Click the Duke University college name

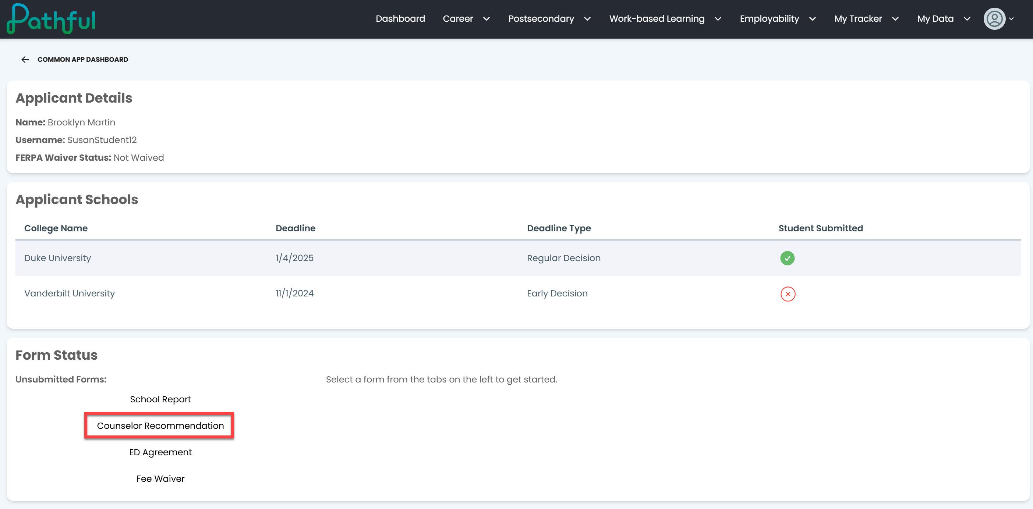pos(57,258)
